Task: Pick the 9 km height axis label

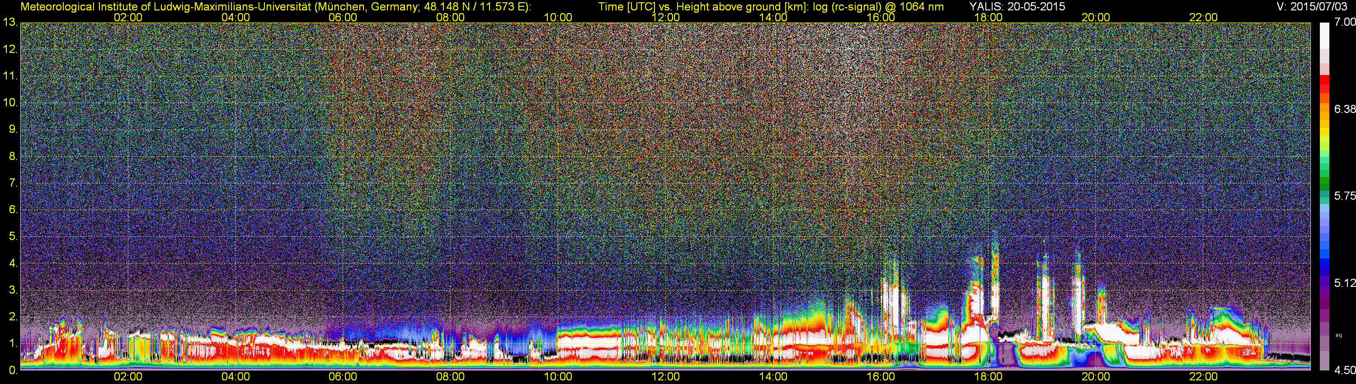Action: coord(13,129)
